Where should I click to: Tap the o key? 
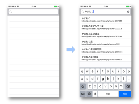(x=124, y=71)
